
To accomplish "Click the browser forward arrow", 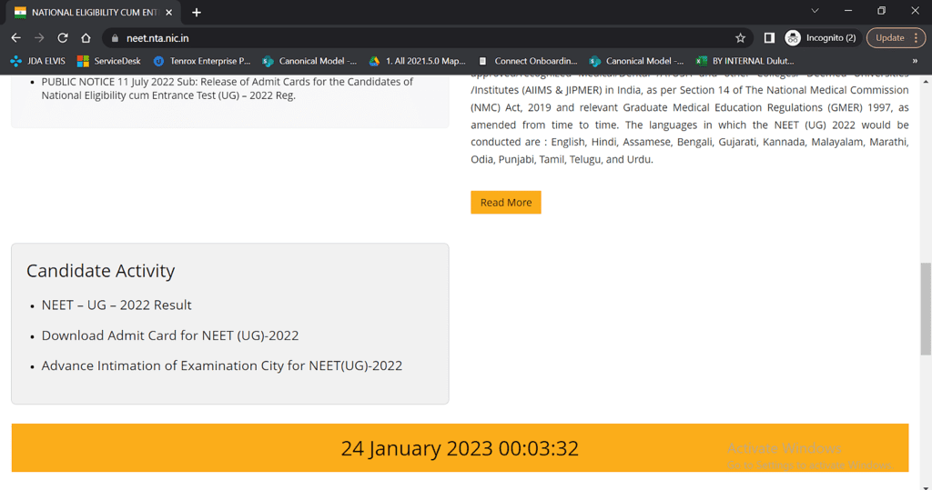I will coord(39,38).
